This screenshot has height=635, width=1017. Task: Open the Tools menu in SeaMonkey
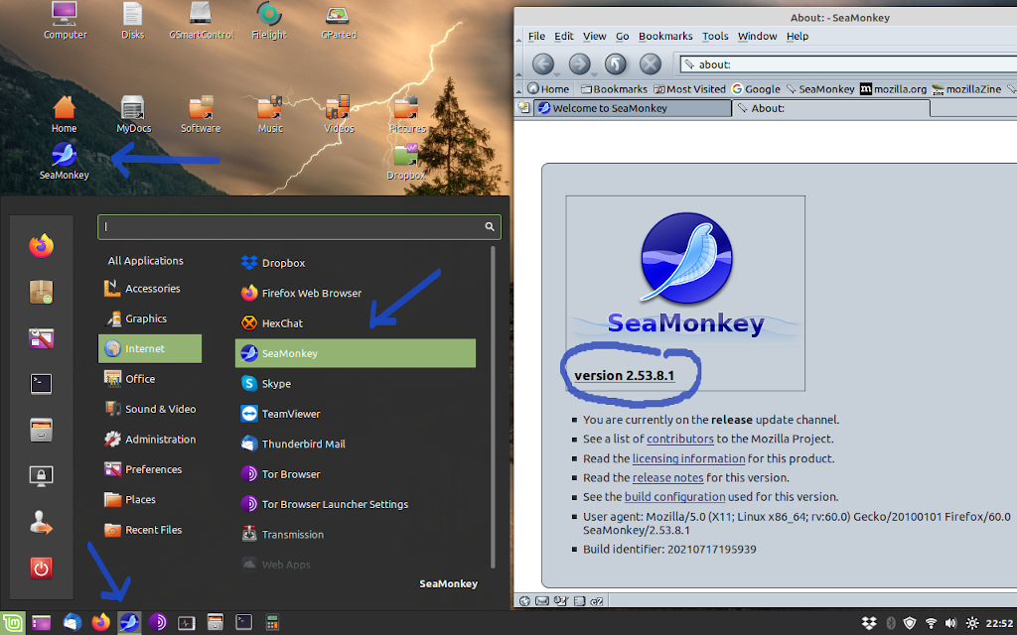coord(715,37)
